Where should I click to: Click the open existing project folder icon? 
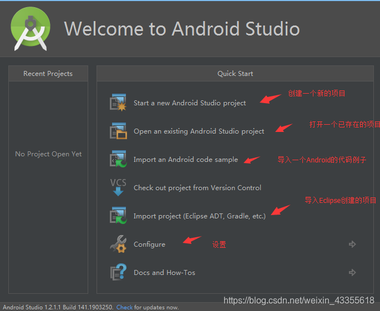pyautogui.click(x=118, y=131)
